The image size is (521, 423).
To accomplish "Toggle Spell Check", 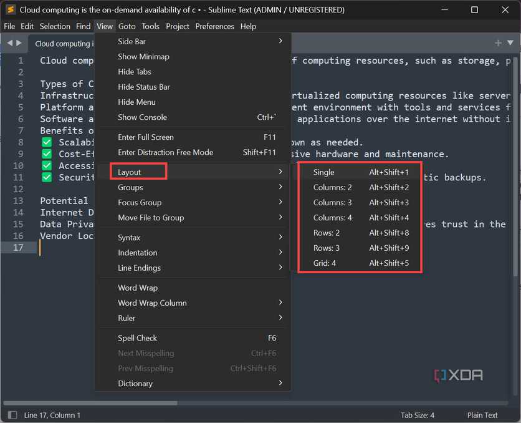I will (193, 338).
